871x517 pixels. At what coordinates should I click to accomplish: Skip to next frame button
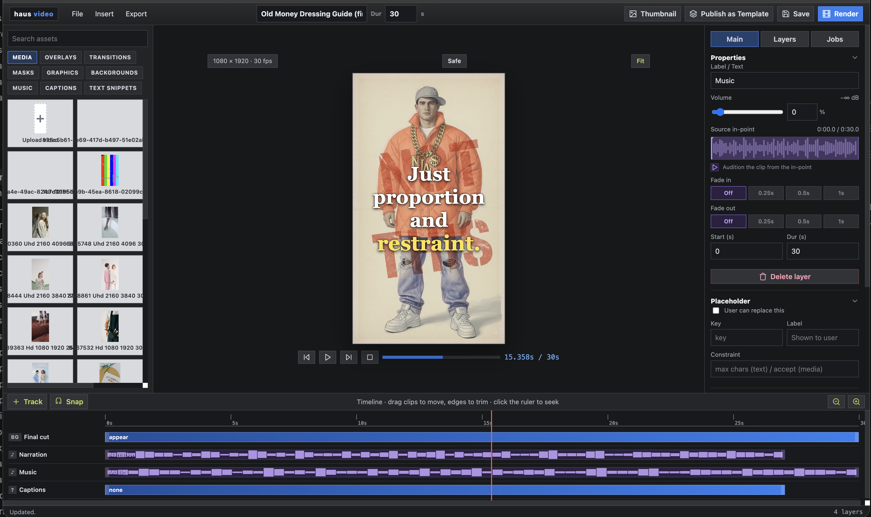[x=348, y=357]
